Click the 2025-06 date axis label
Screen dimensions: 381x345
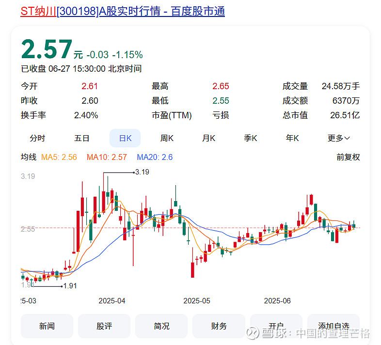tap(277, 301)
